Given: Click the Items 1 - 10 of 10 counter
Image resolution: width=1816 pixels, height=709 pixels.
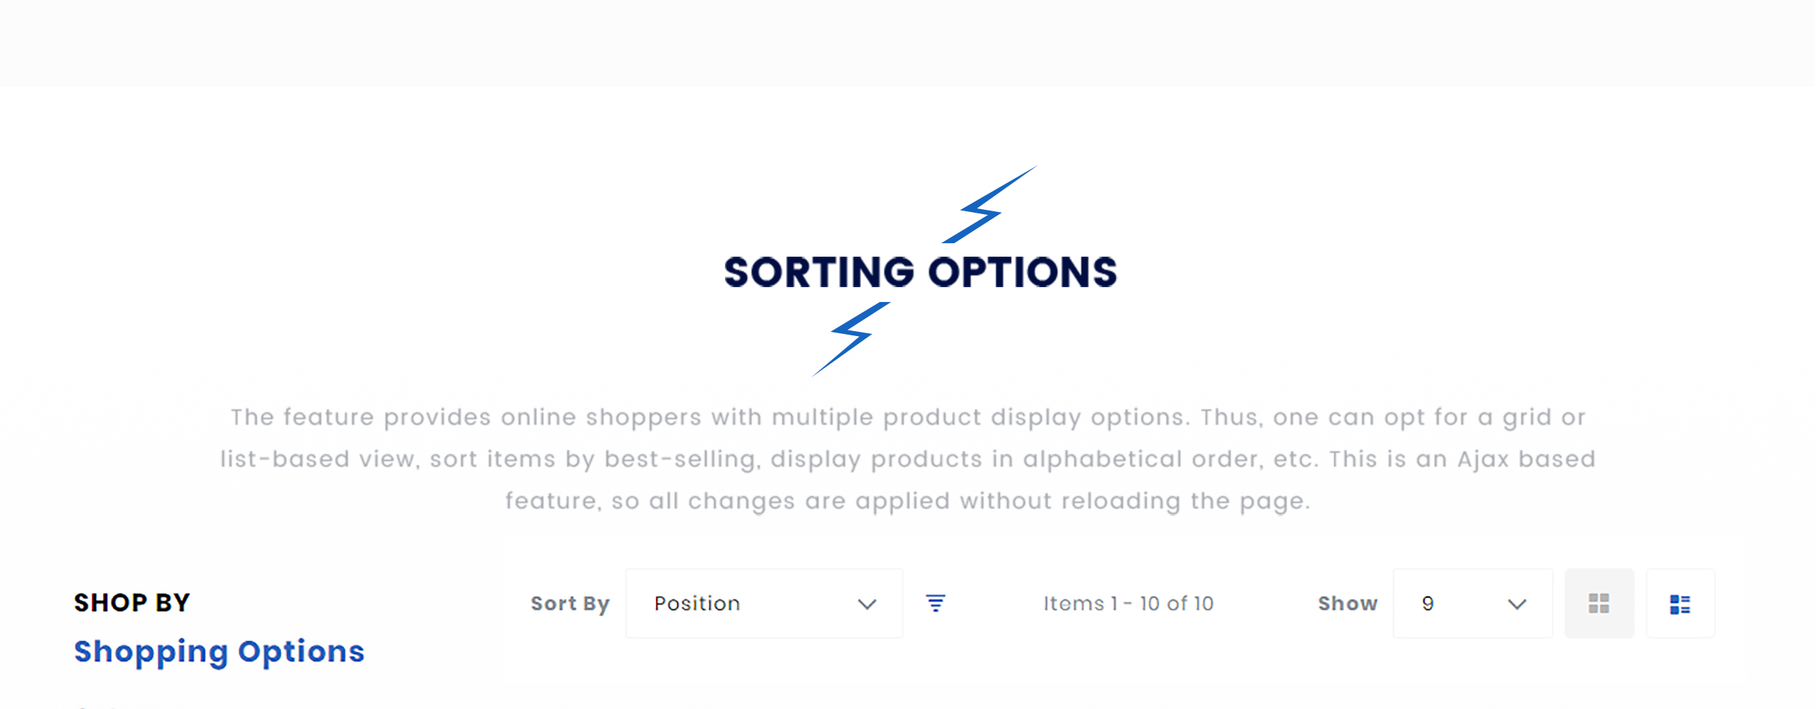Looking at the screenshot, I should tap(1128, 603).
